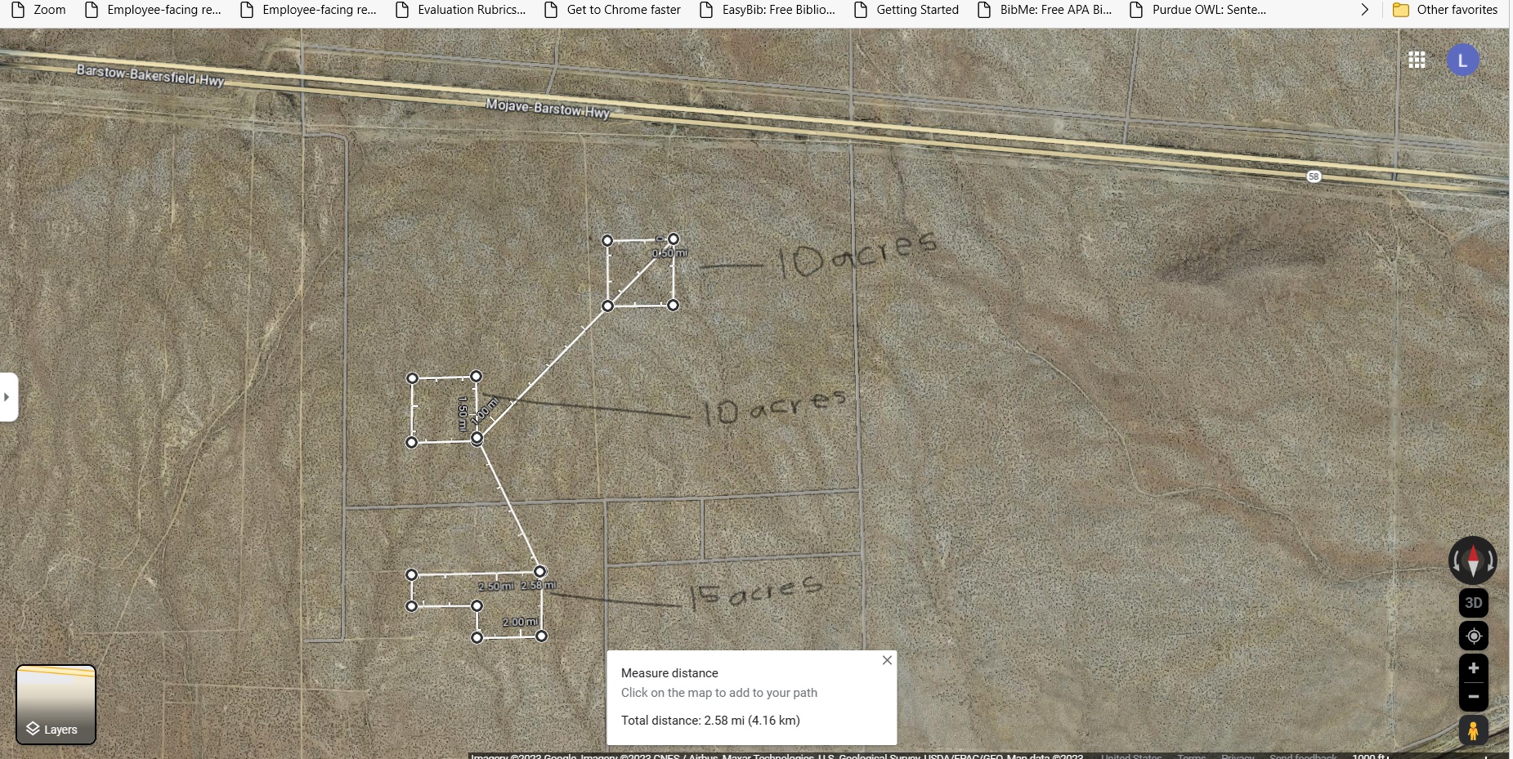Screen dimensions: 1513x759
Task: Open the Google account avatar
Action: coord(1462,59)
